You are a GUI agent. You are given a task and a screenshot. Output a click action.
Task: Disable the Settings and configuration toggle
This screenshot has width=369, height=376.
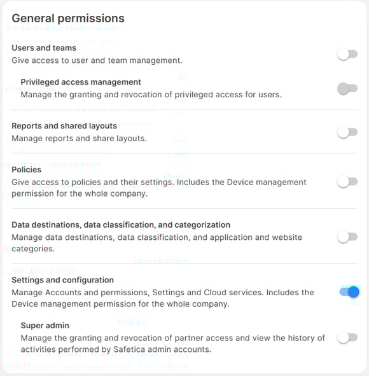point(349,292)
